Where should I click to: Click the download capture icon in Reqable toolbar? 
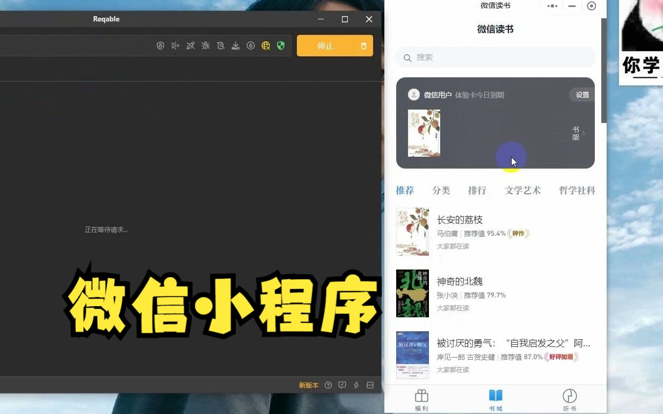tap(236, 46)
